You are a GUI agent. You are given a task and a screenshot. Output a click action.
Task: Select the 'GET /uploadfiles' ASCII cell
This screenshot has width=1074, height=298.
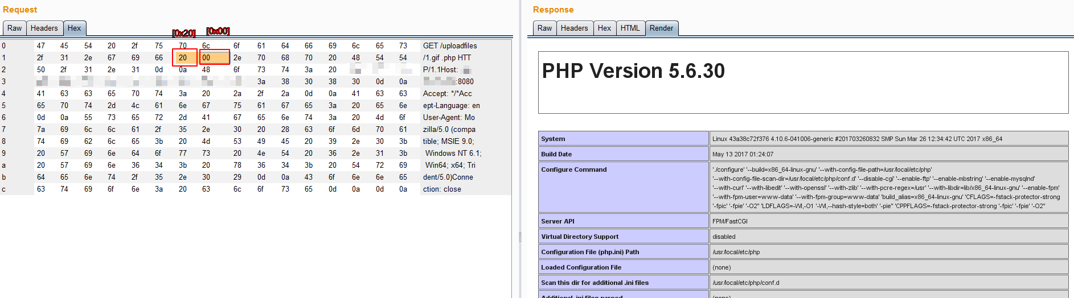coord(450,45)
